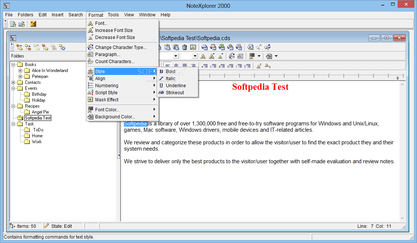Click the background color paint bucket icon
The width and height of the screenshot is (417, 243).
(269, 56)
